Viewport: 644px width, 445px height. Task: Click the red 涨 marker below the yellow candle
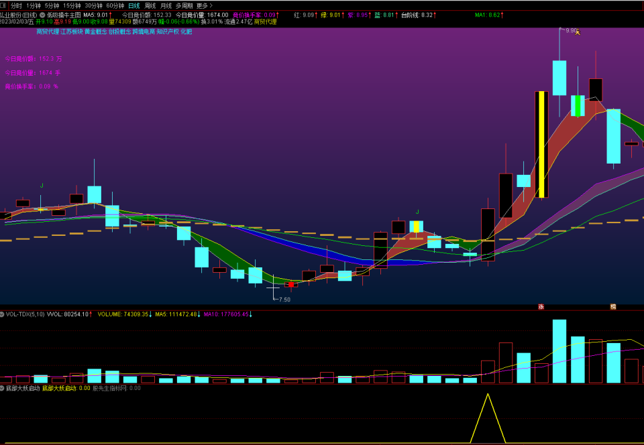click(x=541, y=306)
